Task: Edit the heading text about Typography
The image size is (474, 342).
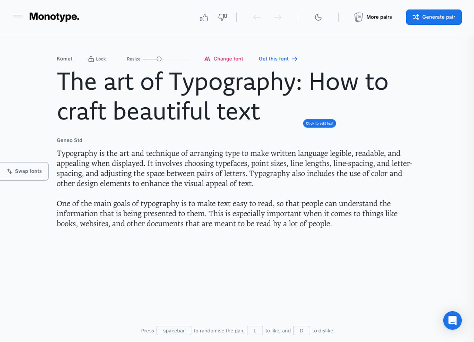Action: click(x=222, y=96)
